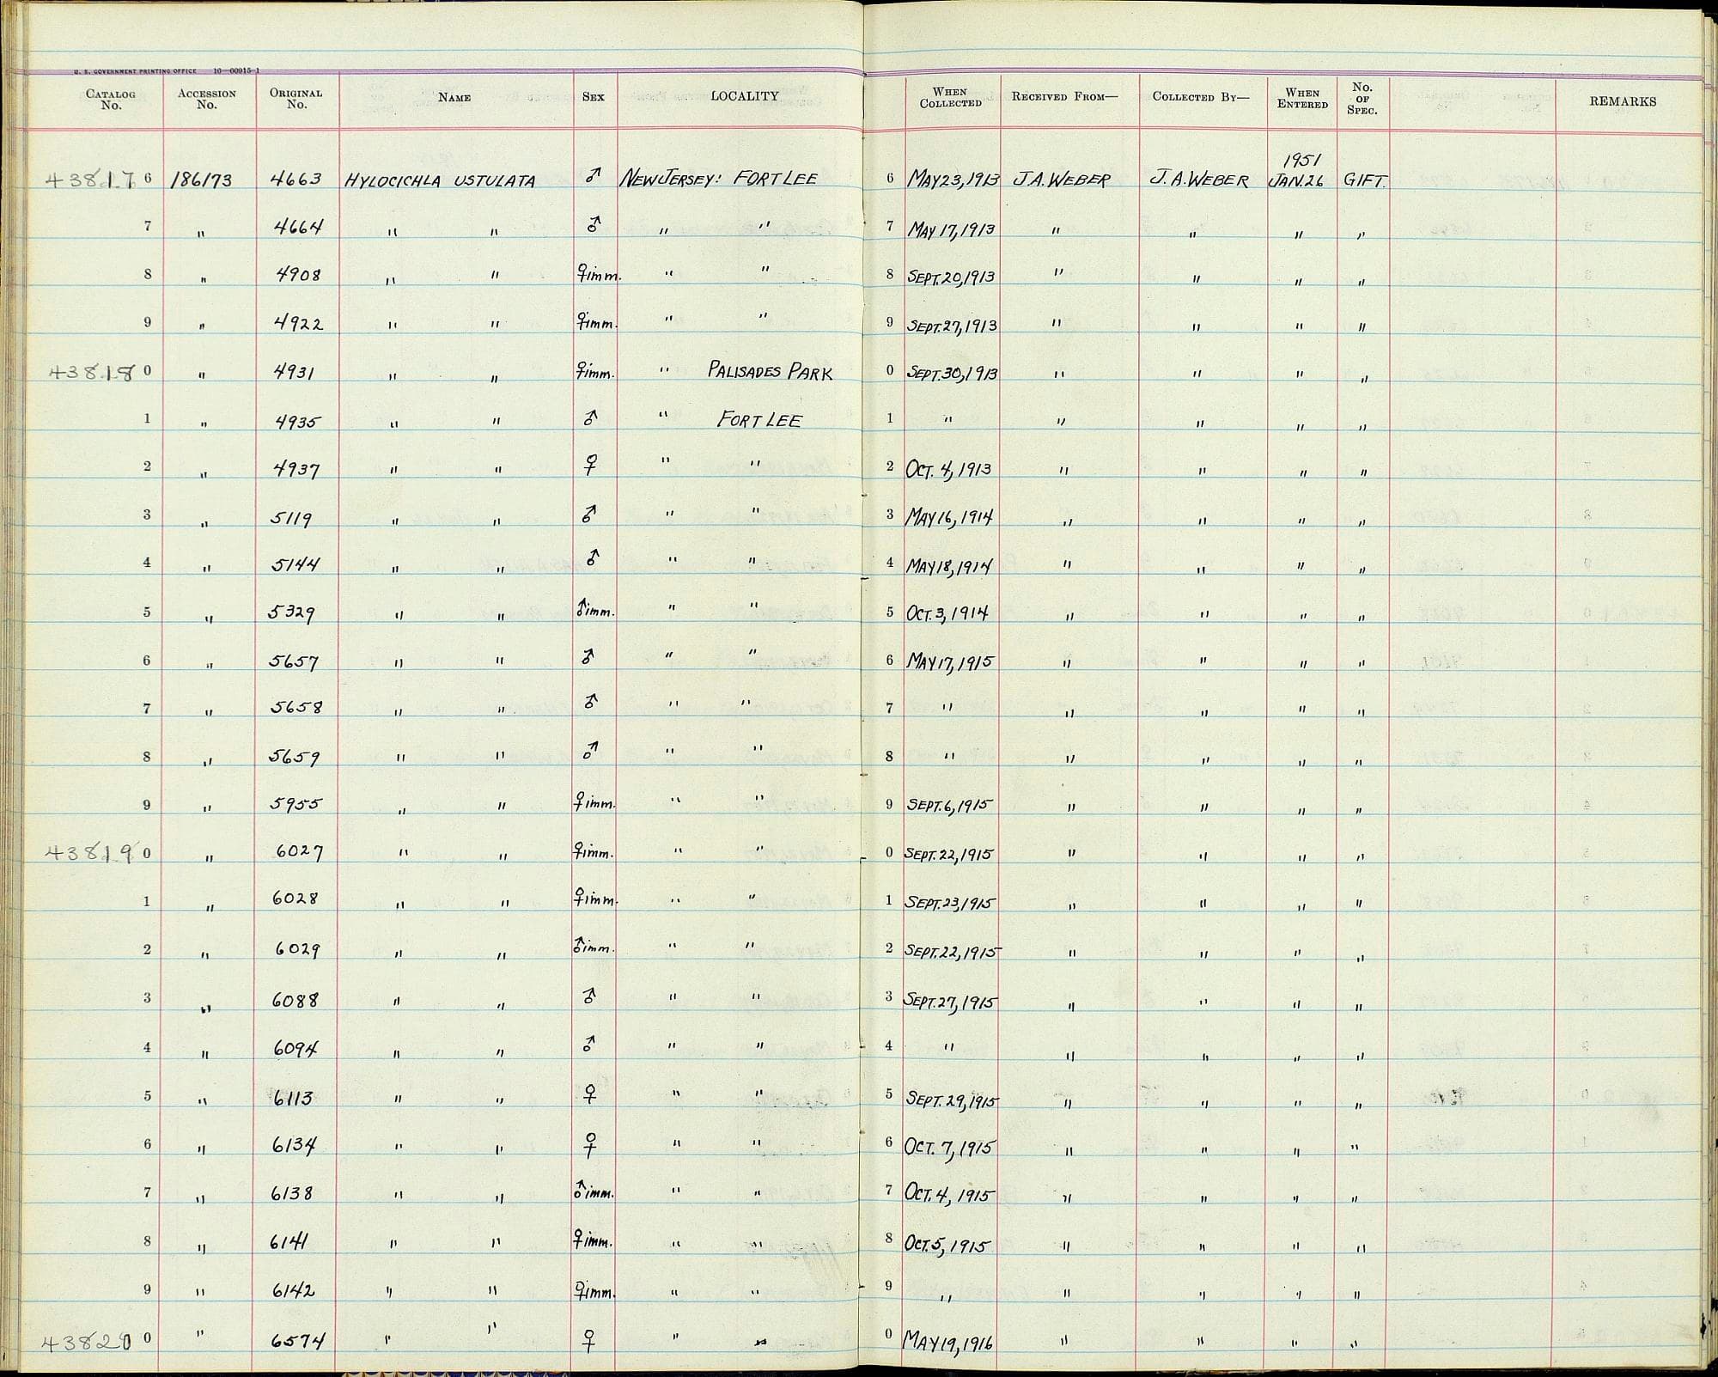Click the "Catalog No." column header

[x=111, y=100]
